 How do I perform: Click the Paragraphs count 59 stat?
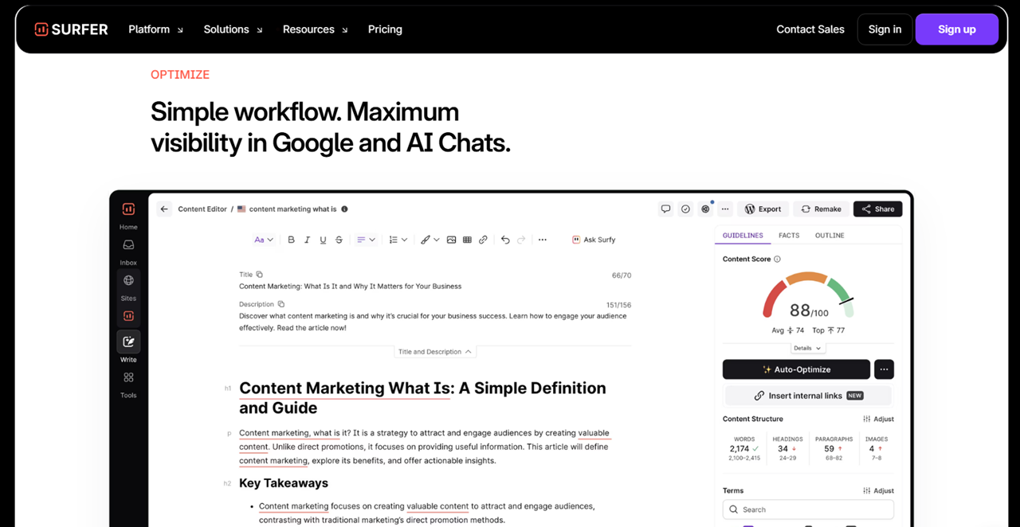point(834,448)
